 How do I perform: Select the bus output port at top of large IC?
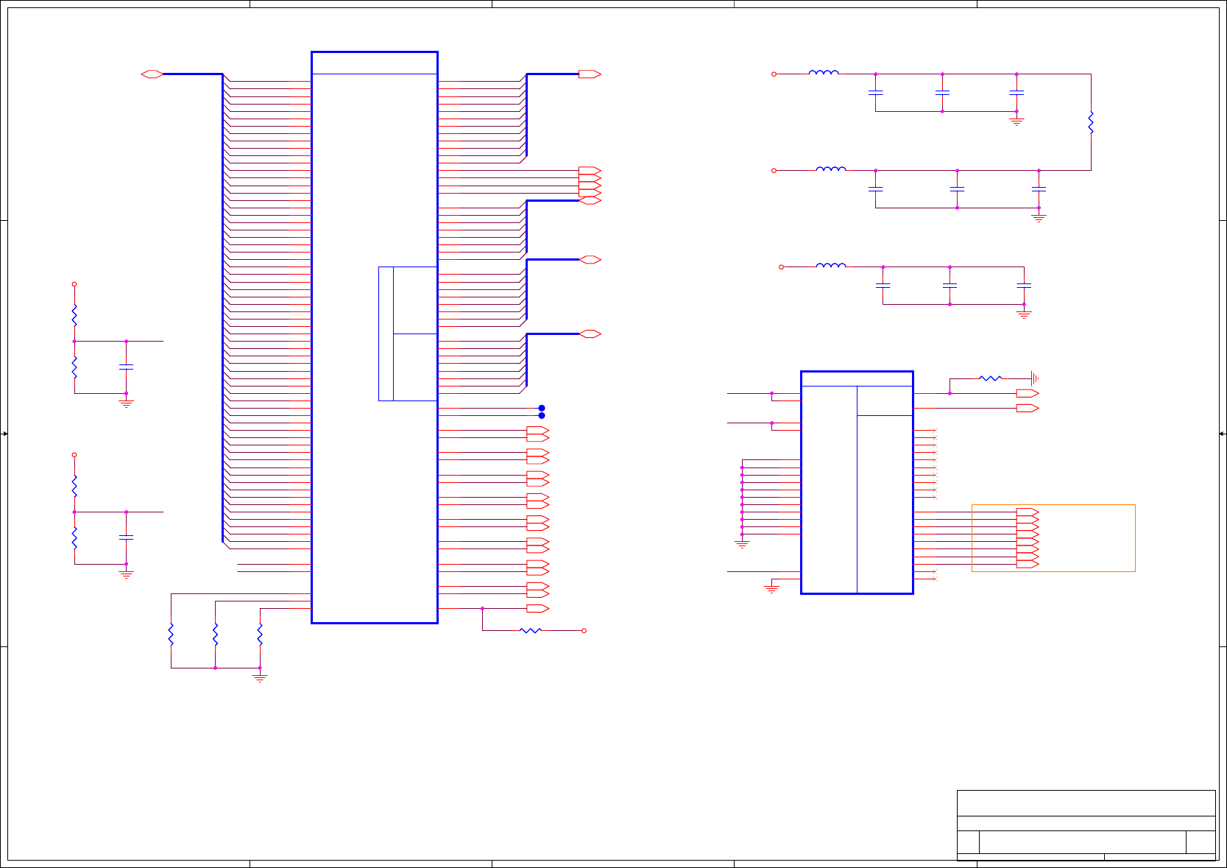click(x=590, y=74)
